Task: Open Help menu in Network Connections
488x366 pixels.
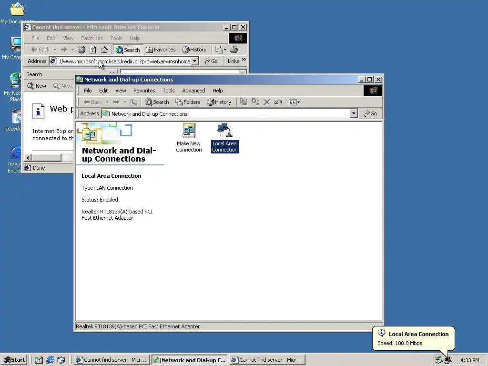Action: (x=217, y=91)
